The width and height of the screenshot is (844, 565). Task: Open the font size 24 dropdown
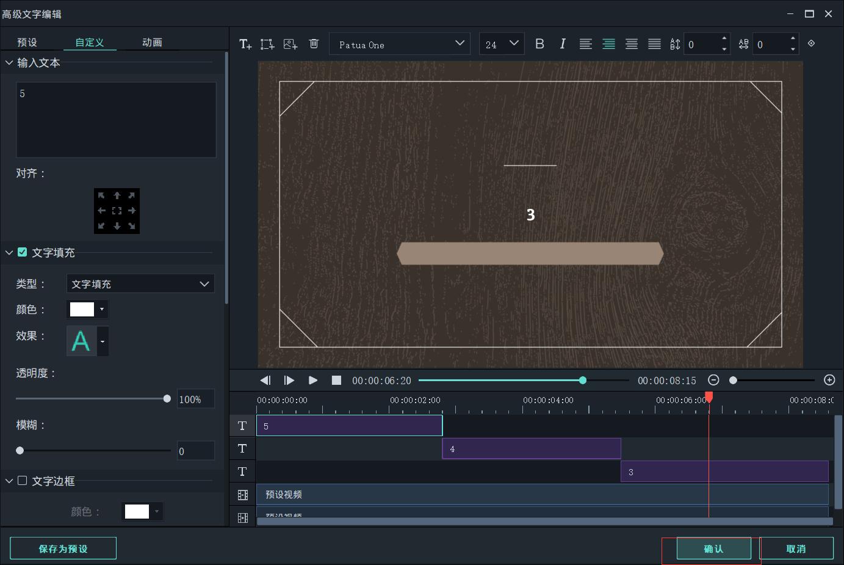coord(502,44)
